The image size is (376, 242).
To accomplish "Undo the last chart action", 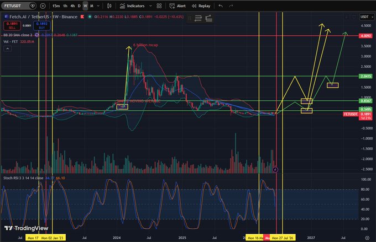I will (221, 6).
